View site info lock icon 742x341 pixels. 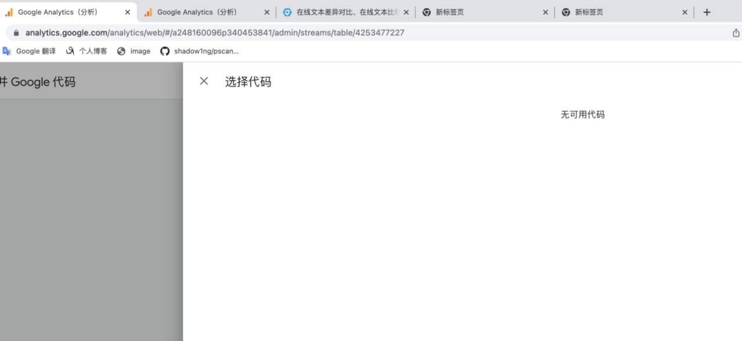[x=16, y=33]
